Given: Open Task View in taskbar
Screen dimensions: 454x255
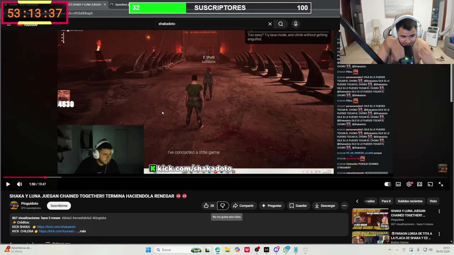Looking at the screenshot, I should point(207,250).
